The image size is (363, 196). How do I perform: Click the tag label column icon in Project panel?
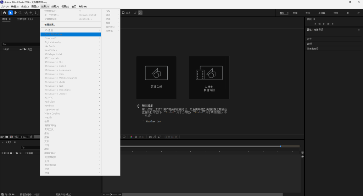(x=25, y=49)
